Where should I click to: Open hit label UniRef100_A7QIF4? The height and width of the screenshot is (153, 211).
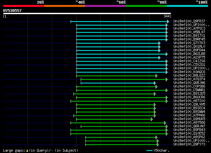[189, 79]
